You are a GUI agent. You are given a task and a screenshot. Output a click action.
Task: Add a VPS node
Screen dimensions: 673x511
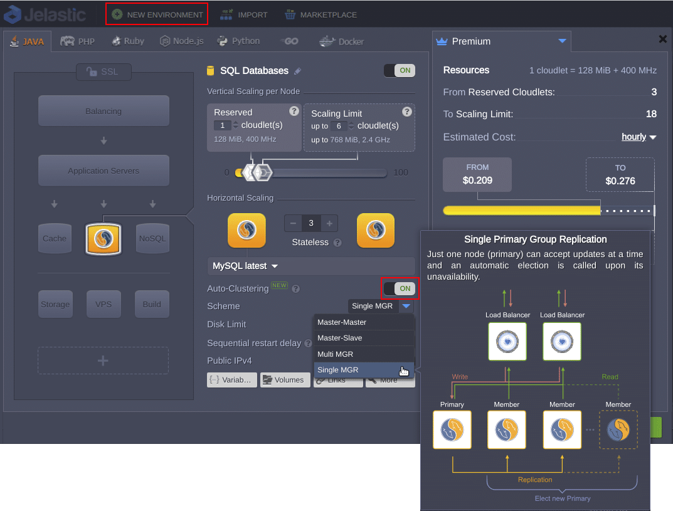(x=103, y=304)
